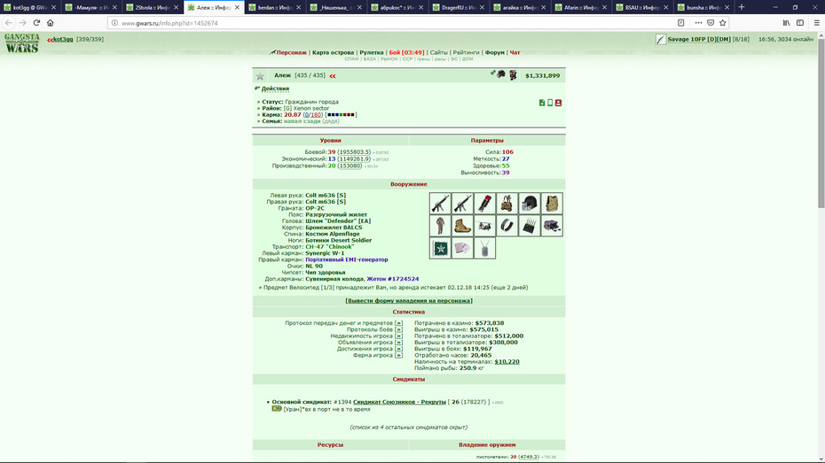Image resolution: width=825 pixels, height=463 pixels.
Task: Bookmark this page with the star icon
Action: tap(722, 22)
